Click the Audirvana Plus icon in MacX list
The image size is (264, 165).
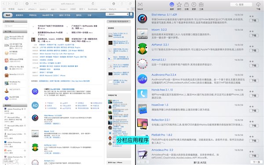[x=143, y=79]
